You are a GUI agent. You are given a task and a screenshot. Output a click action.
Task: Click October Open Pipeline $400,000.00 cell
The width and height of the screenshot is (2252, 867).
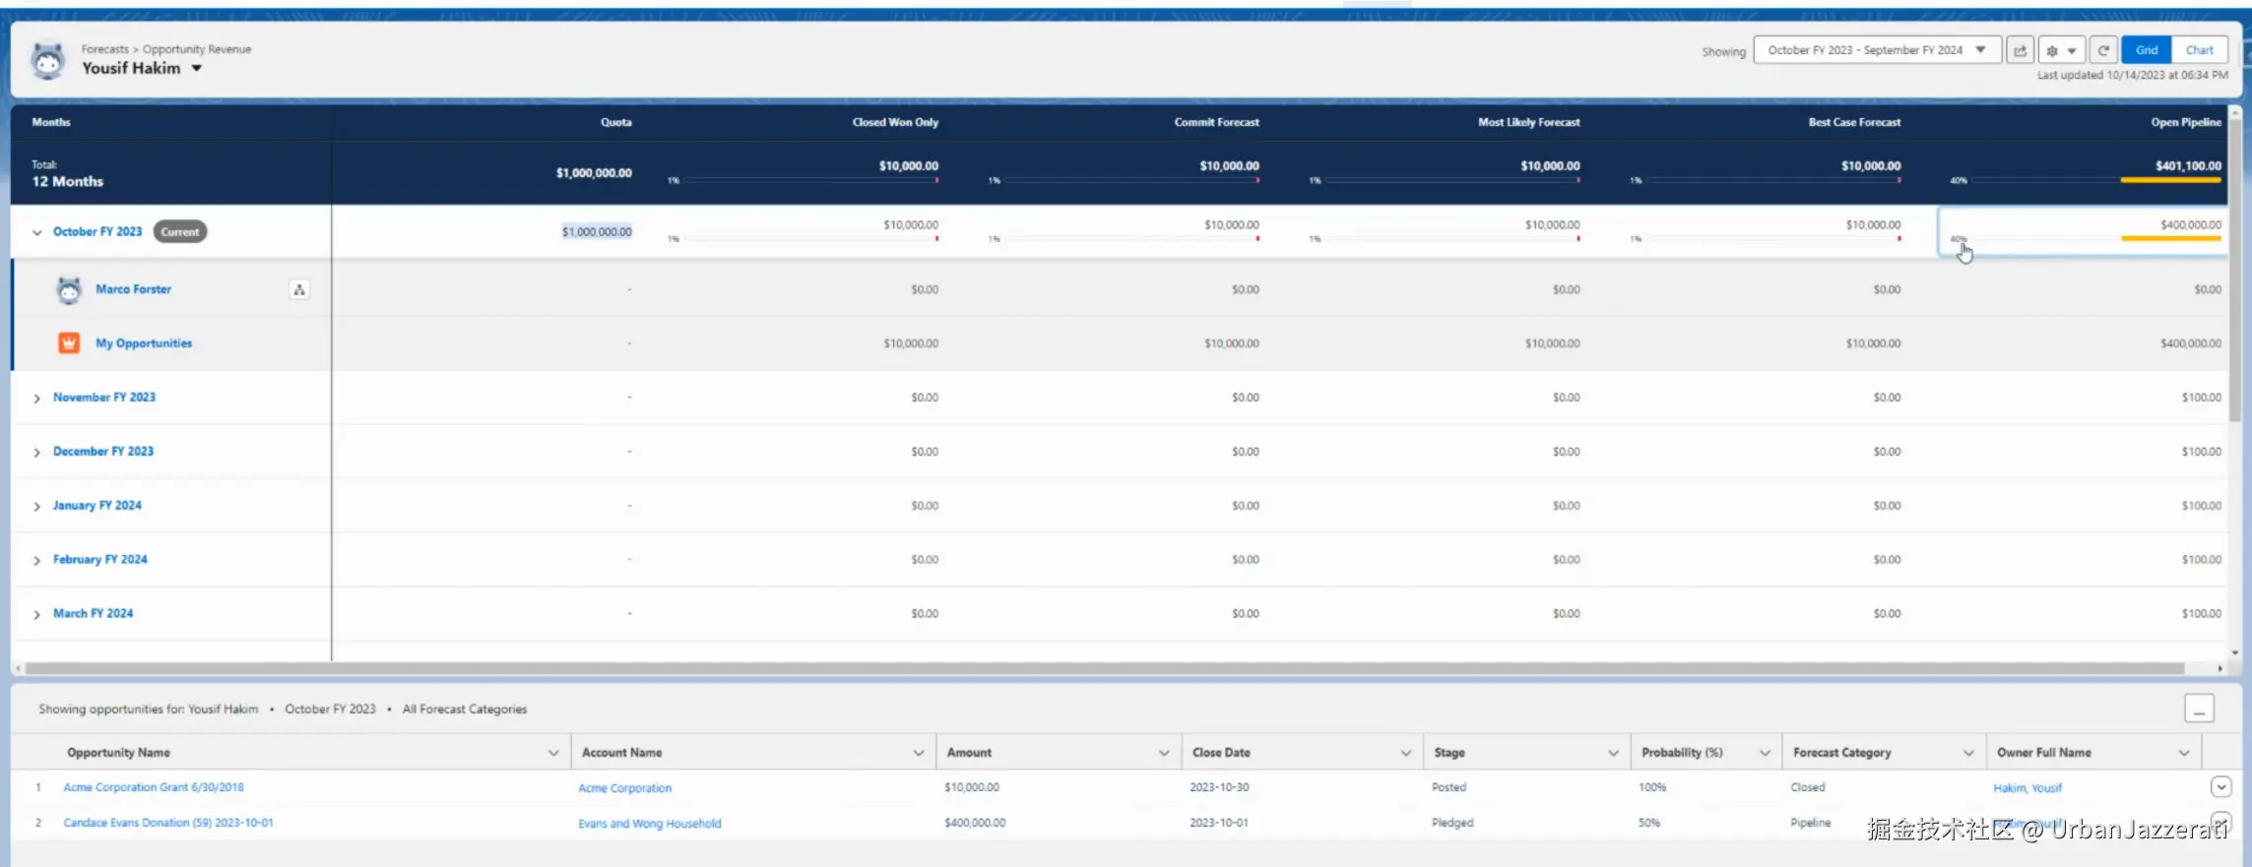click(2191, 224)
